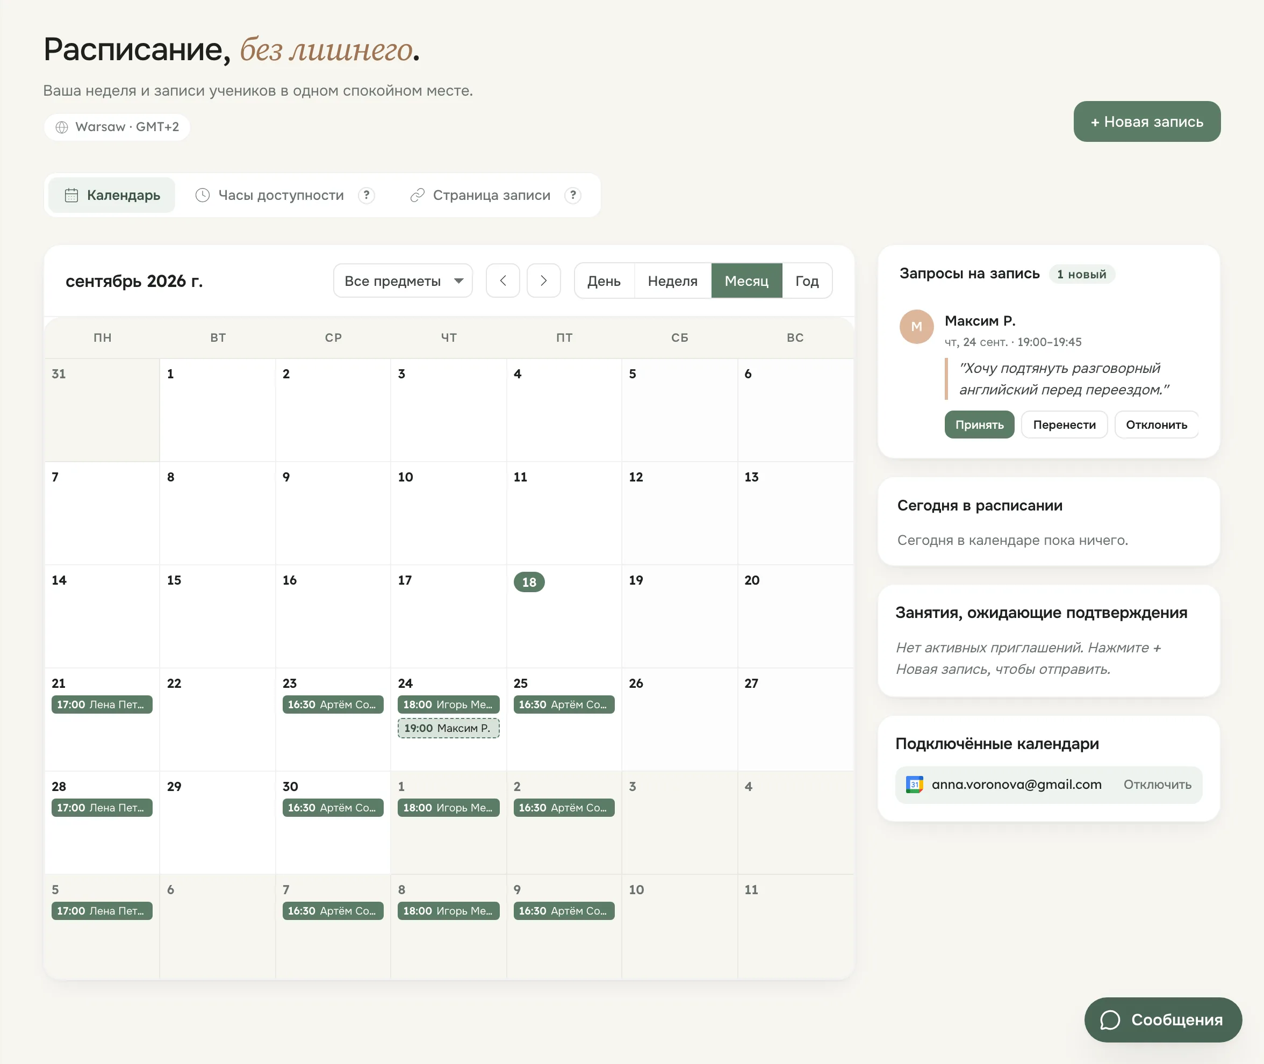
Task: Select September 10 day cell
Action: (448, 513)
